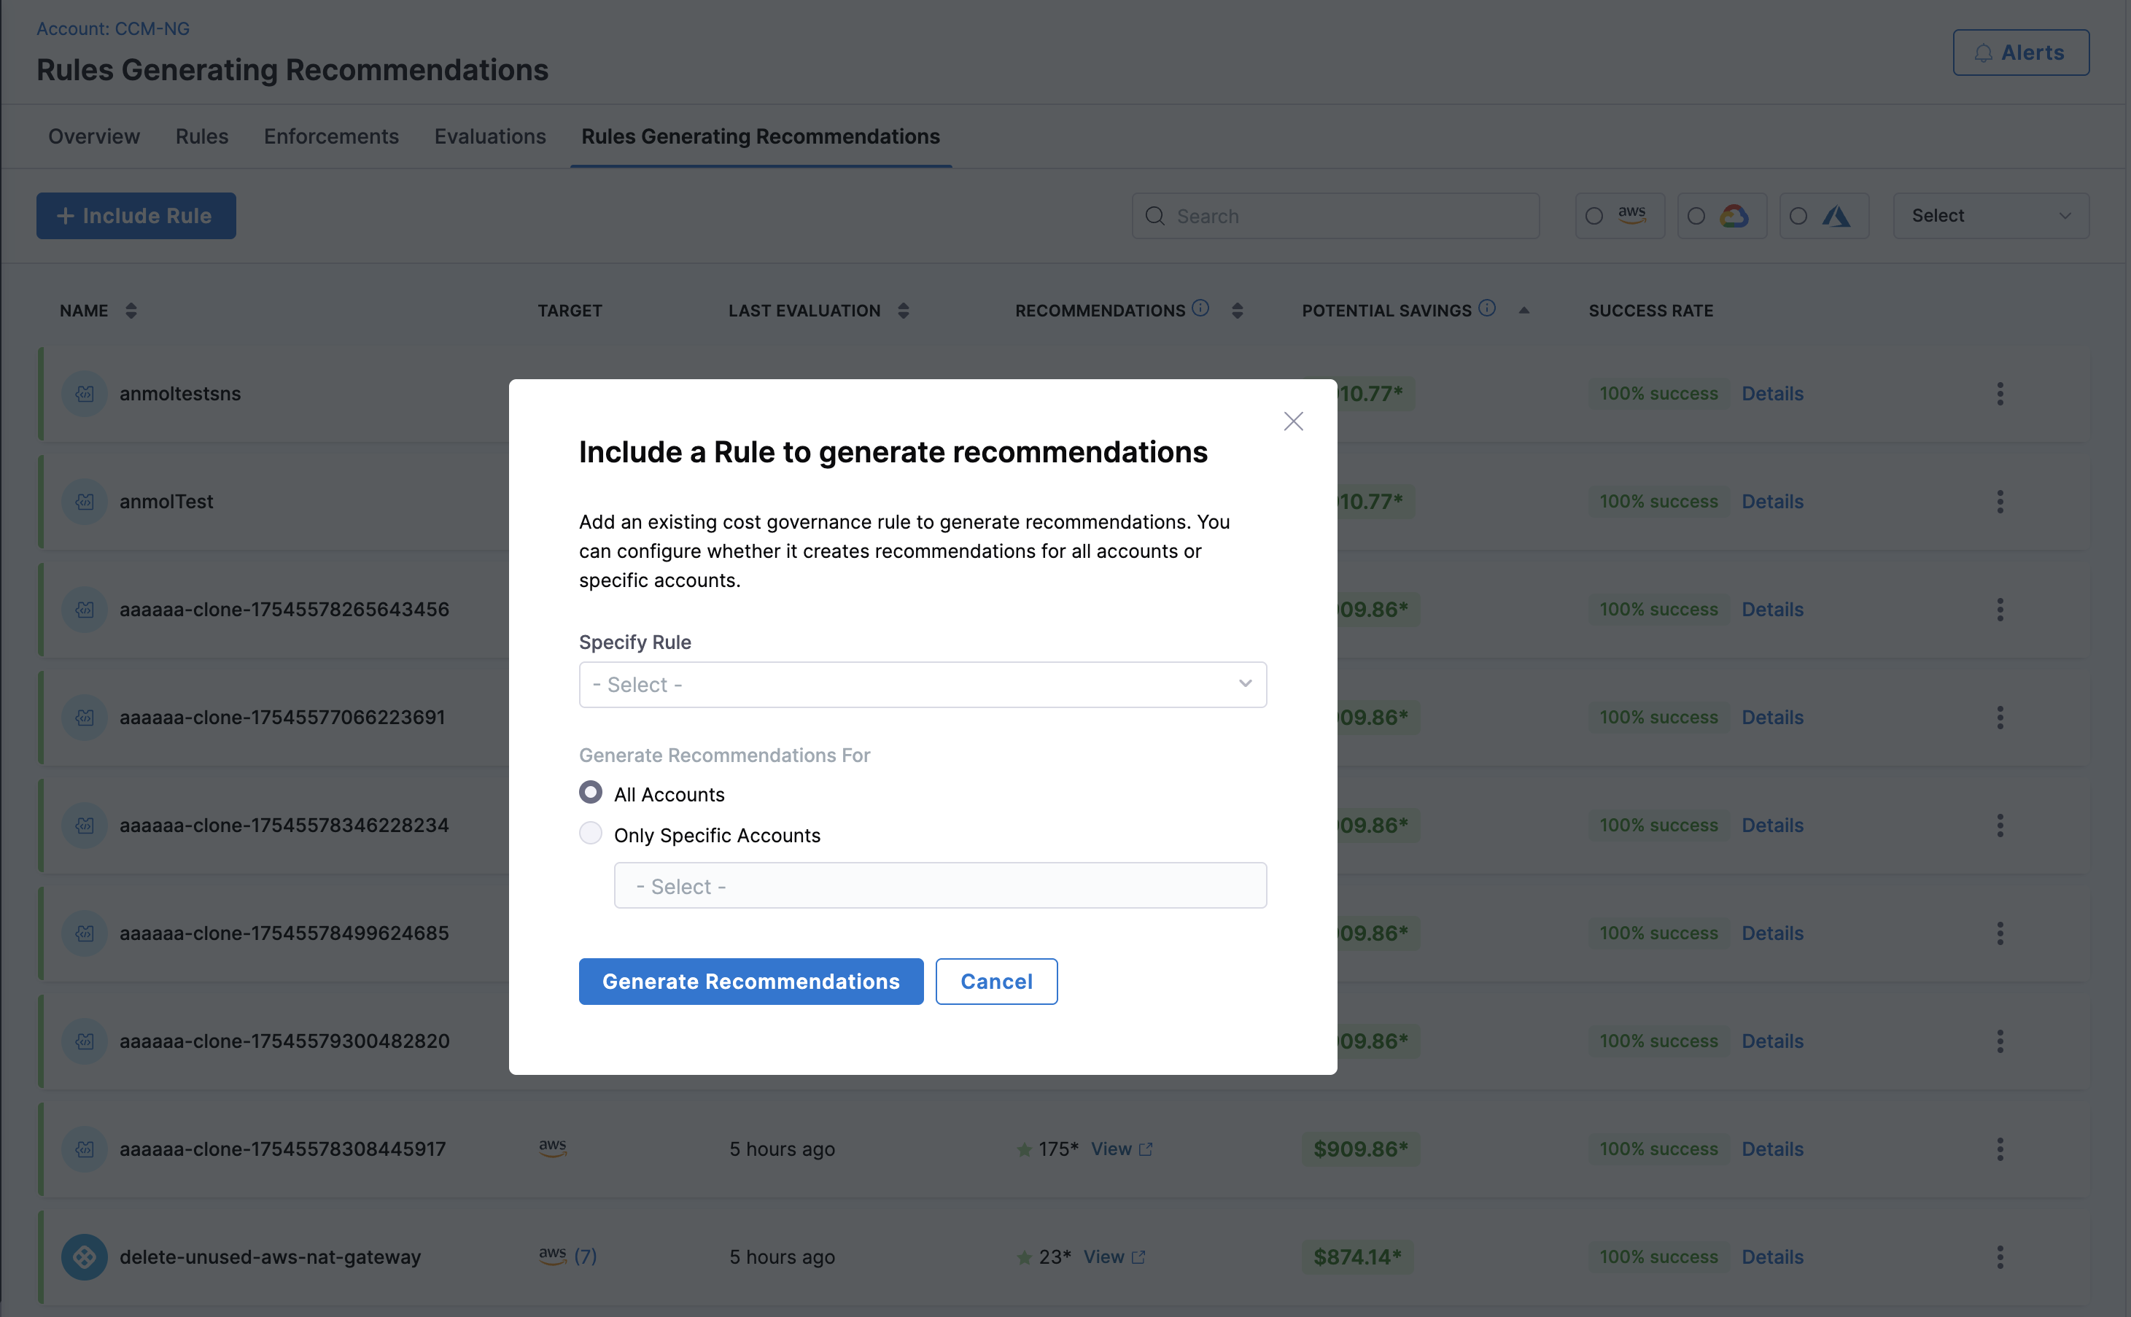Open kebab menu for delete-unused-aws-nat-gateway row
Image resolution: width=2131 pixels, height=1317 pixels.
[x=2000, y=1257]
